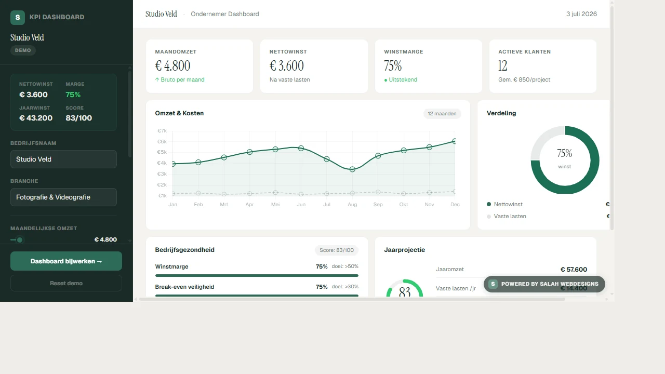Click the Bedrijfsgezondheid panel title
This screenshot has width=665, height=374.
point(185,250)
